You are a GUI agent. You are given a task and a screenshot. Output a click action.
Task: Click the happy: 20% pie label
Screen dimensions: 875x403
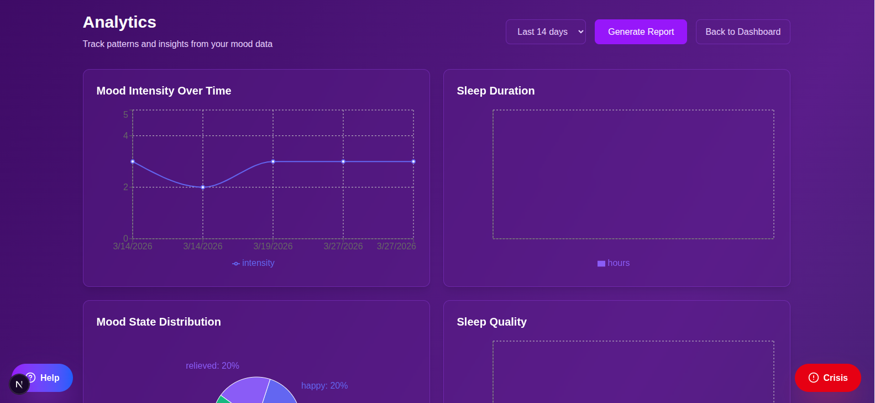point(324,386)
